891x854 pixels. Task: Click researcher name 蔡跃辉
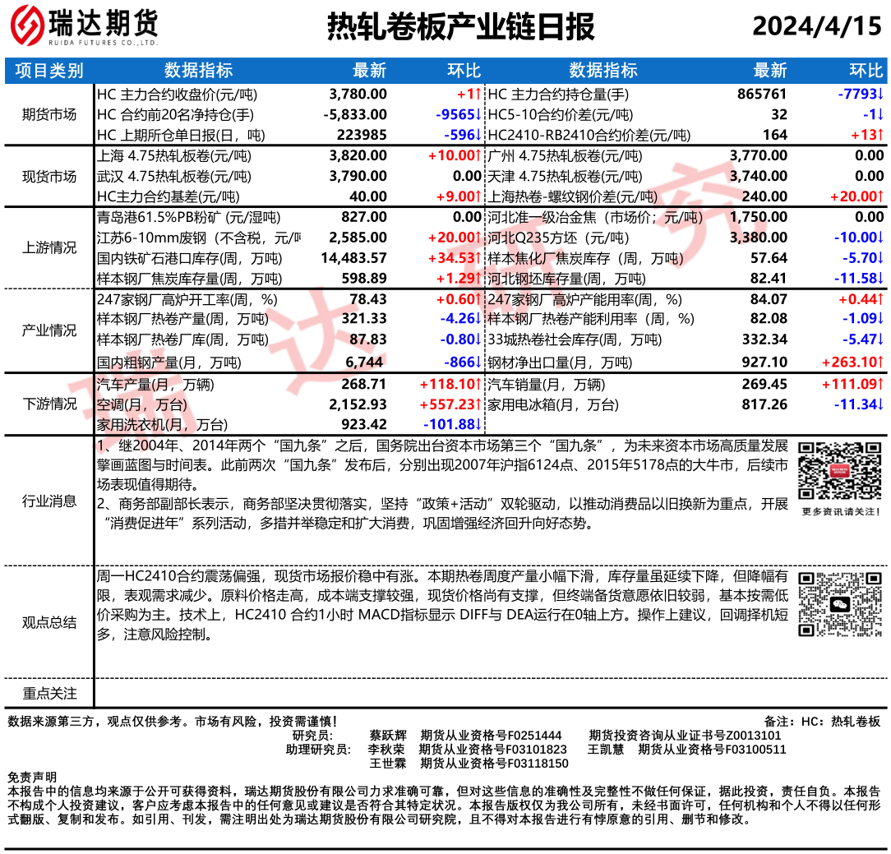coord(388,735)
